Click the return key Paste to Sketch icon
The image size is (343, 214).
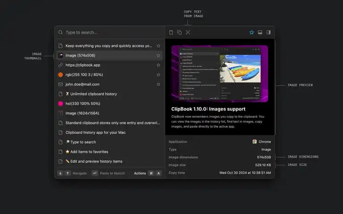(95, 173)
